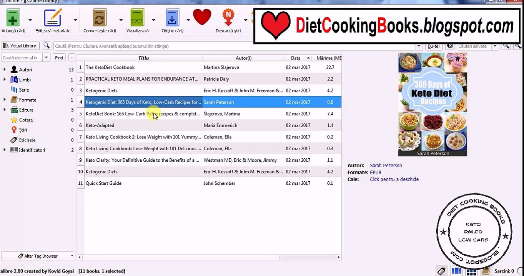Viewport: 524px width, 276px height.
Task: Sort the book list by Titlu column
Action: (143, 58)
